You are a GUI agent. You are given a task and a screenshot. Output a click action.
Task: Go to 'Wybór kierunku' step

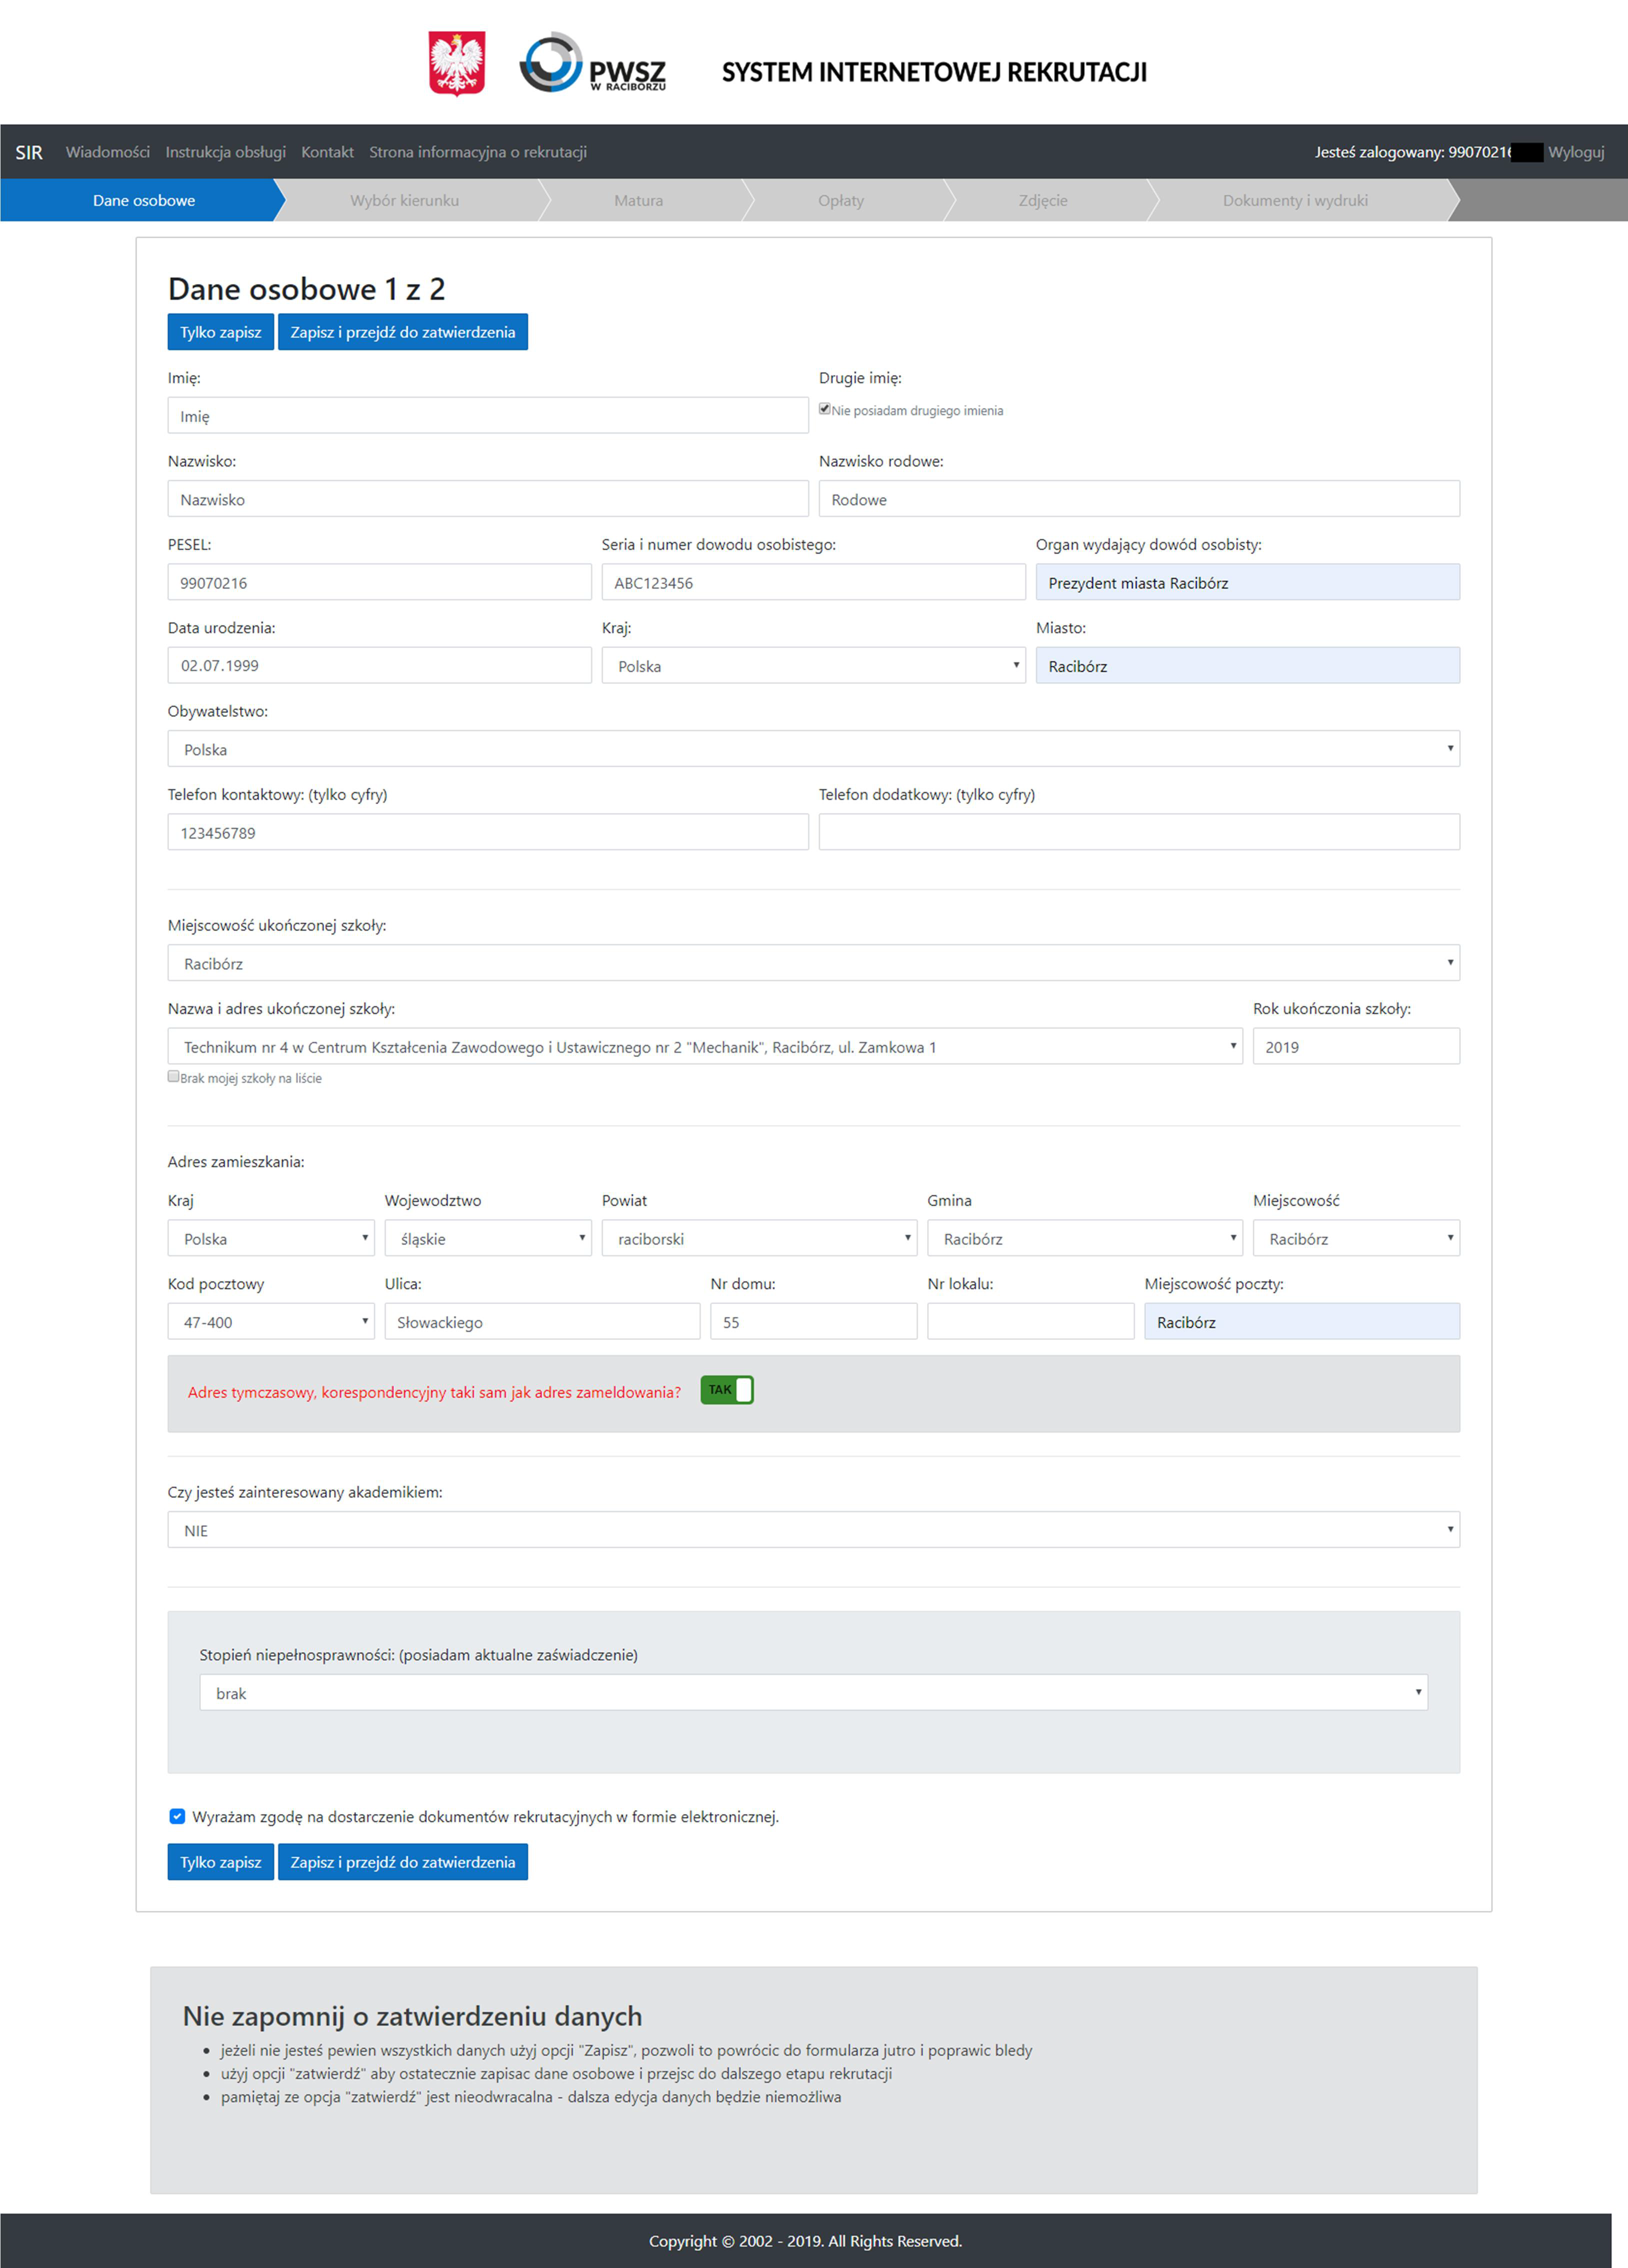[405, 200]
